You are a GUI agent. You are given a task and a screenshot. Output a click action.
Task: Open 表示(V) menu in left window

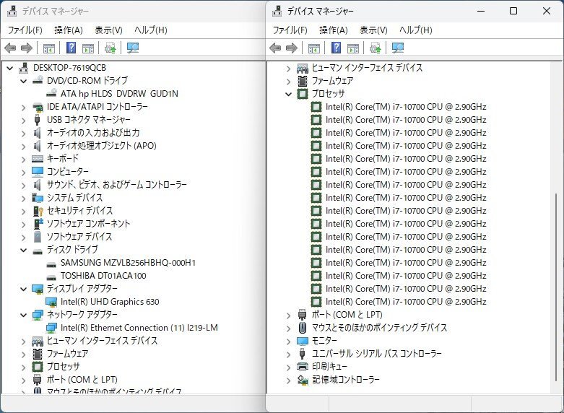(108, 30)
